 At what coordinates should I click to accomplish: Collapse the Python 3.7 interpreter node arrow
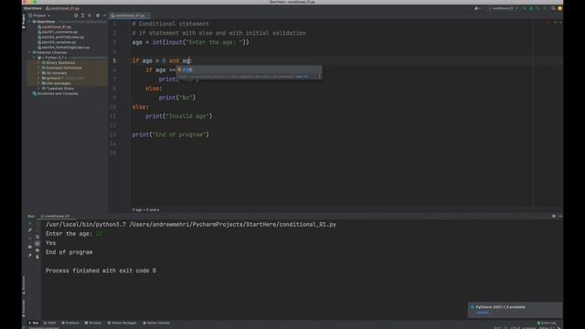[34, 58]
